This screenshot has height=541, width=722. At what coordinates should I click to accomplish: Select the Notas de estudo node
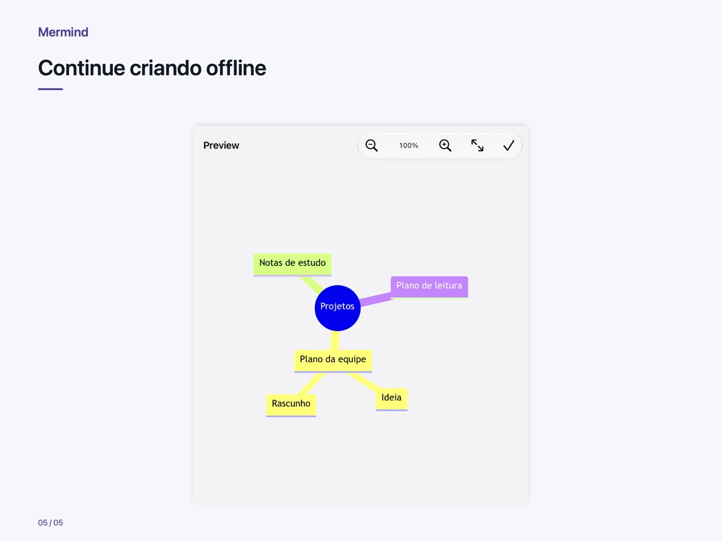pyautogui.click(x=292, y=264)
